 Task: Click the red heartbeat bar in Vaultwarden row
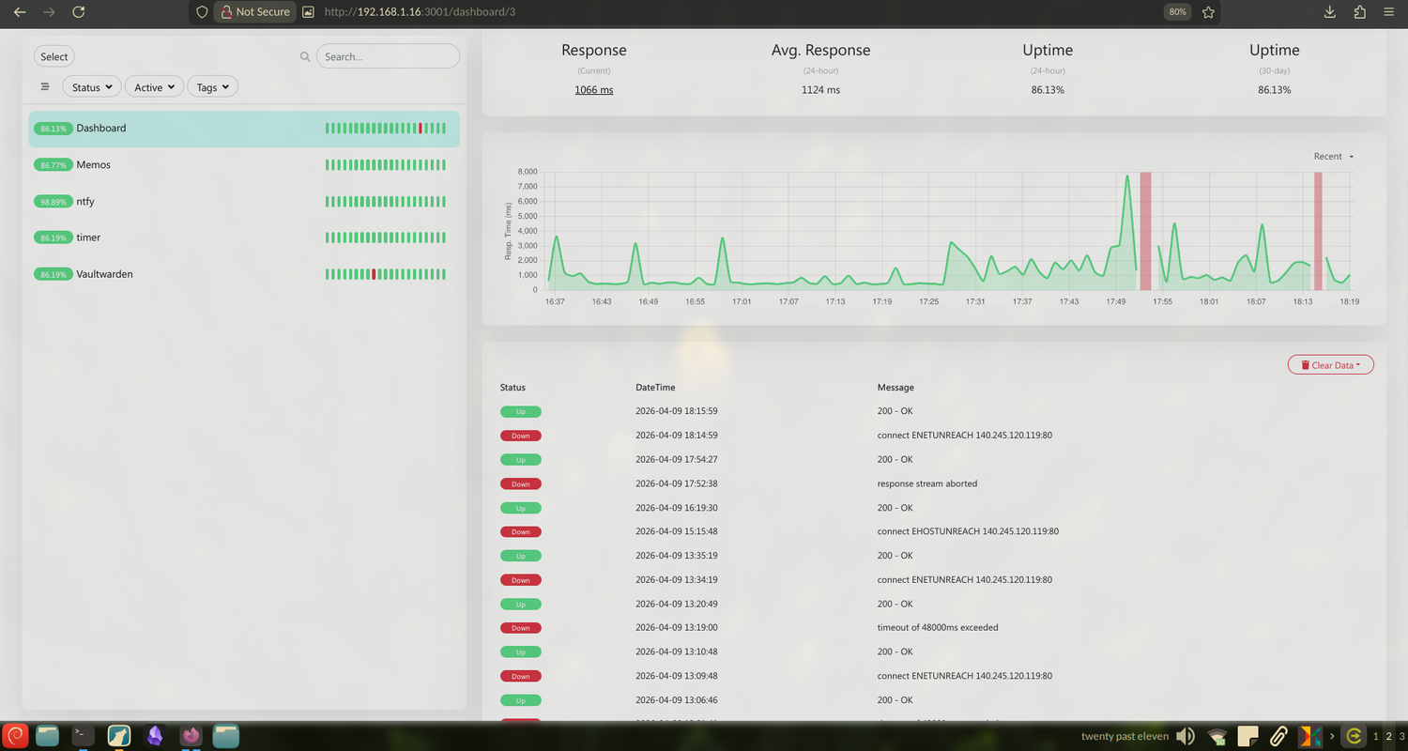[374, 274]
